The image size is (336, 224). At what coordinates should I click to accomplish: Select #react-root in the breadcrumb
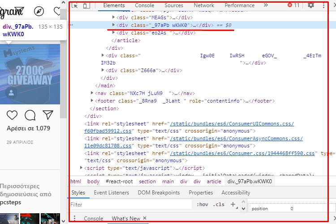120,181
